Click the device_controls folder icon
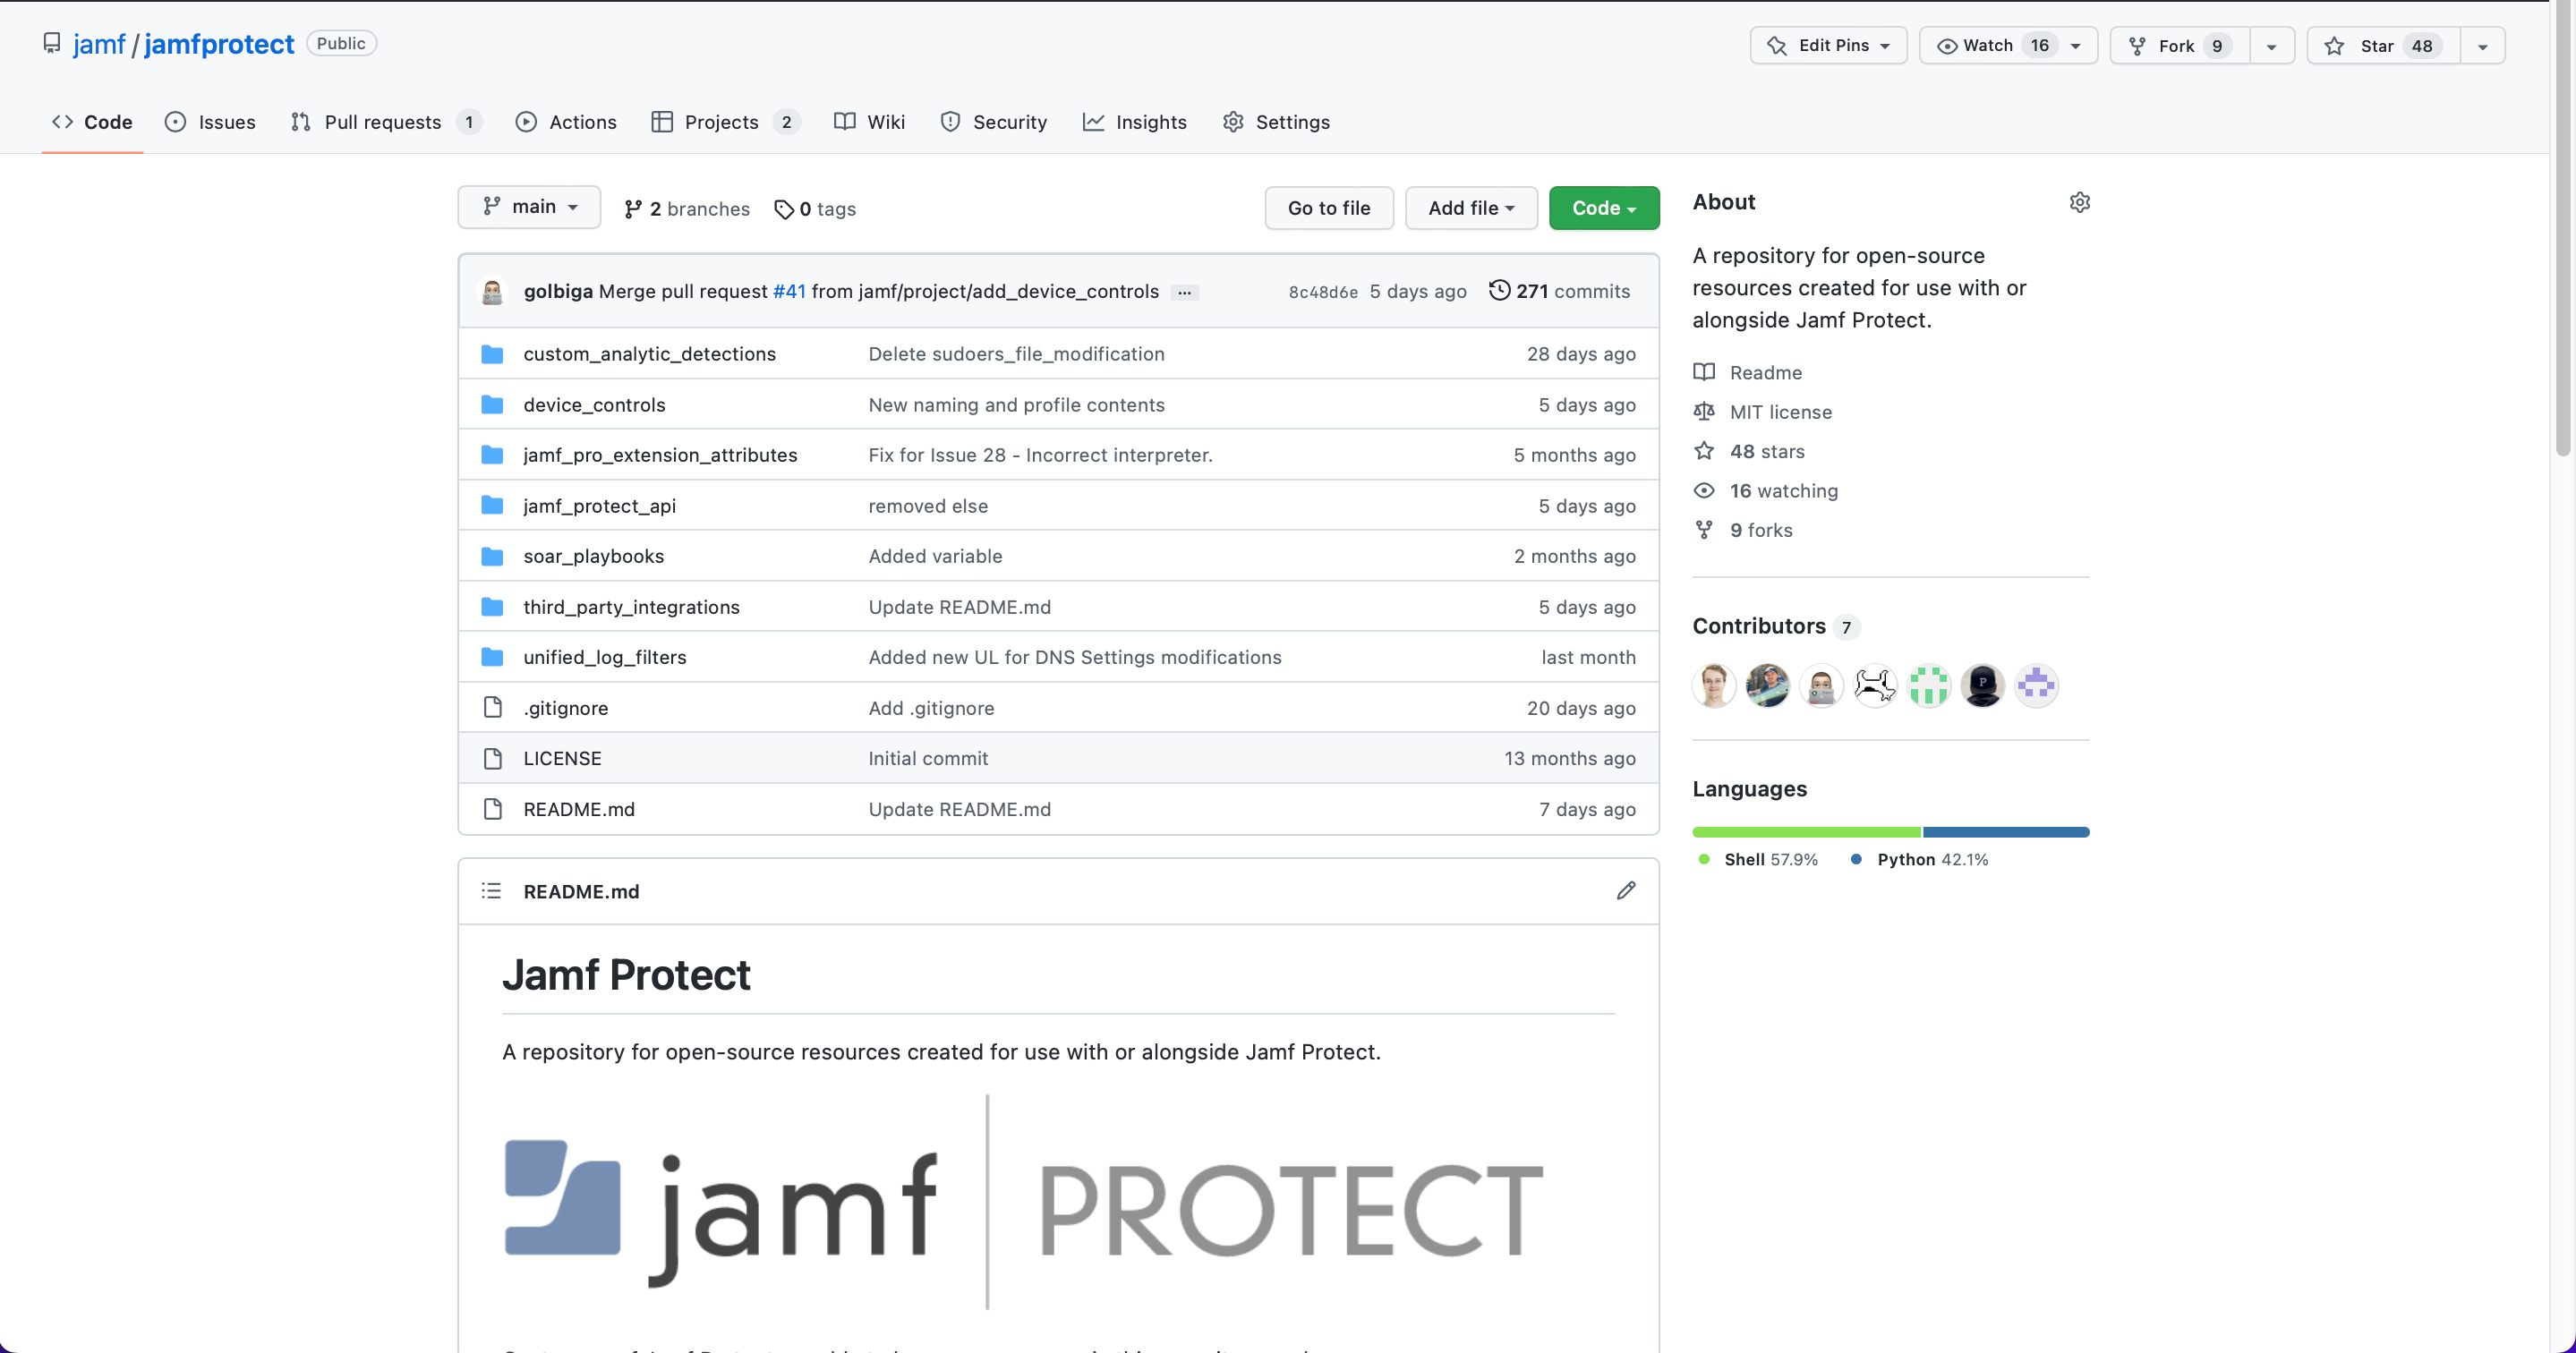Image resolution: width=2576 pixels, height=1353 pixels. 492,404
